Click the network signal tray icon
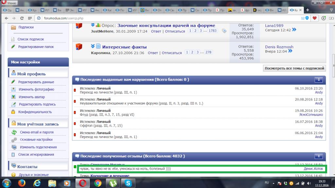335x188 pixels. (x=297, y=183)
